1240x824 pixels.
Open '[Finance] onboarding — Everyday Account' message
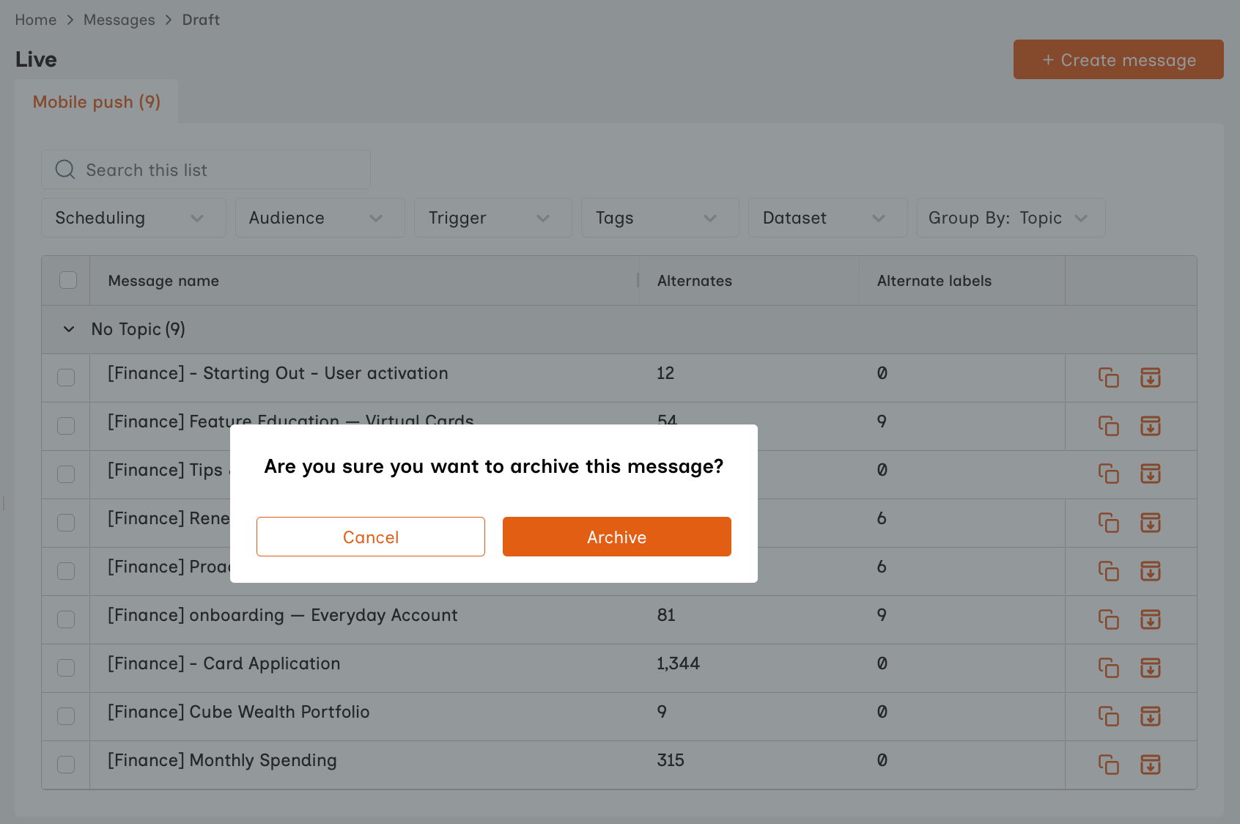coord(282,615)
